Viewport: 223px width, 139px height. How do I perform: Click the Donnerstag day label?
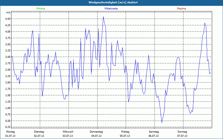tap(96, 132)
